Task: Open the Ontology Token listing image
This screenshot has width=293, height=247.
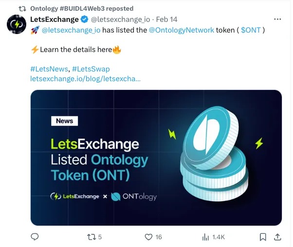Action: coord(156,158)
